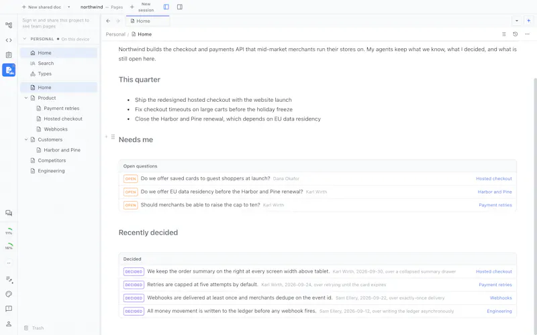Open the edit list pencil icon

coord(9,279)
